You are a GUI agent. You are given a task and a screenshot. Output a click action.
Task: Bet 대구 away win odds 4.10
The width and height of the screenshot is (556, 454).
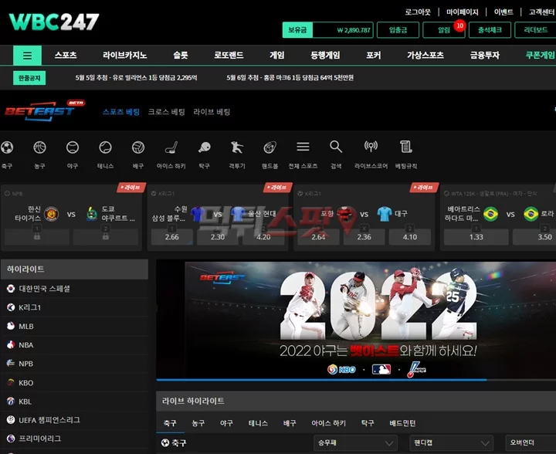(410, 237)
